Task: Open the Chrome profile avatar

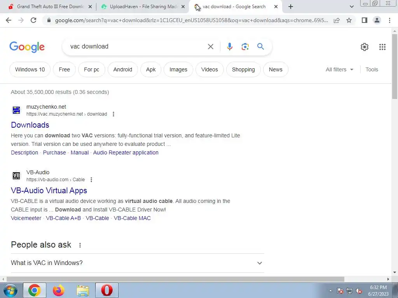Action: (377, 20)
